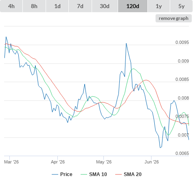Click the May '26 axis label

click(104, 162)
